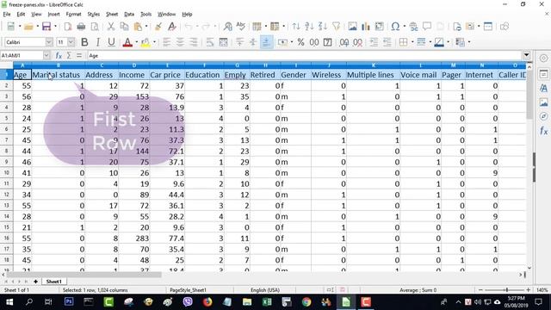Open the Sheet menu

click(x=112, y=14)
